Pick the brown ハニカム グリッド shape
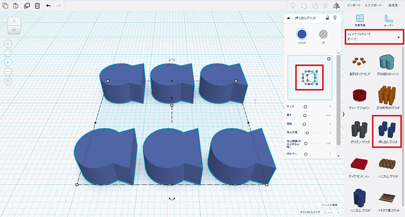405x217 pixels. 388,167
